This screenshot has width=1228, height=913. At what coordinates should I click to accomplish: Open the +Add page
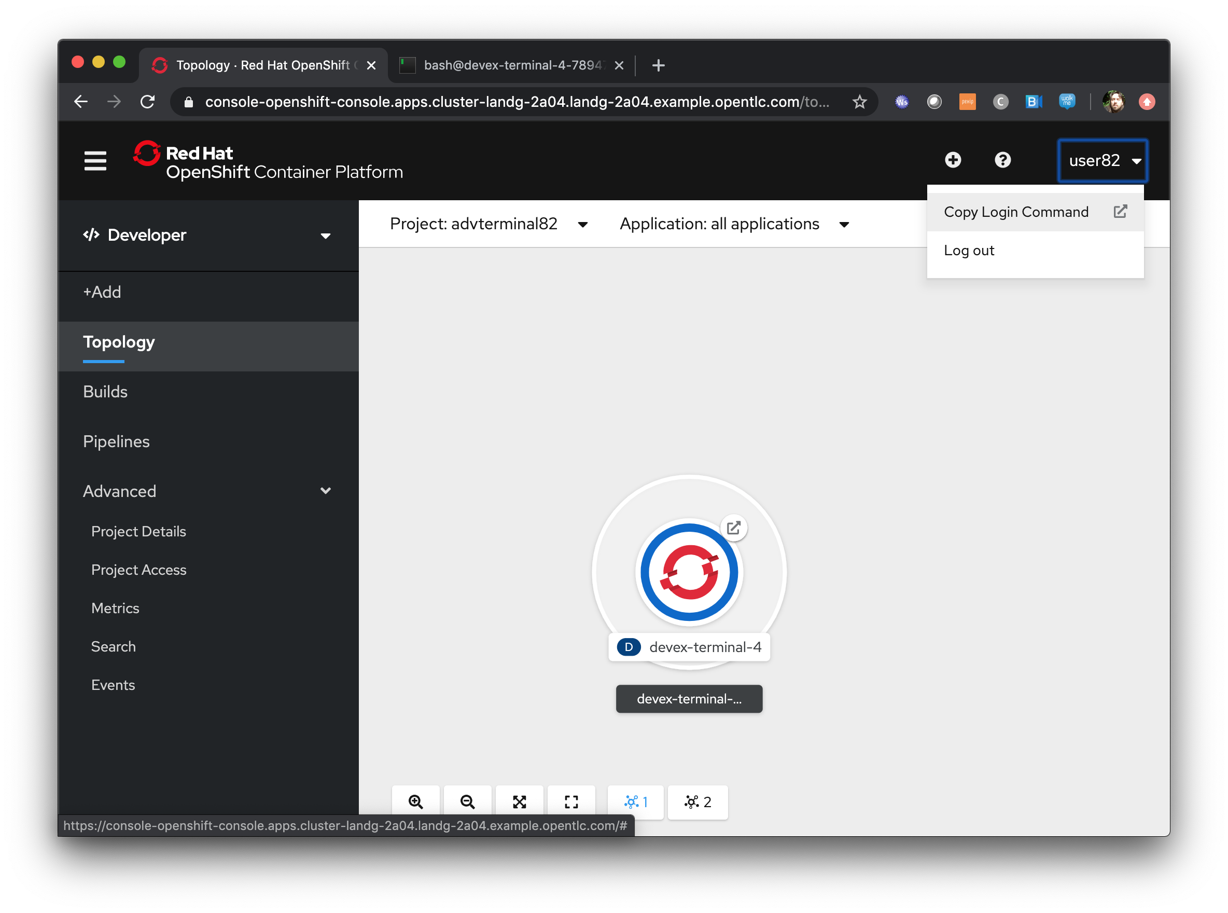click(102, 292)
